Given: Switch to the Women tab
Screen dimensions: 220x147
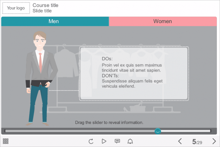Looking at the screenshot, I should coord(162,21).
